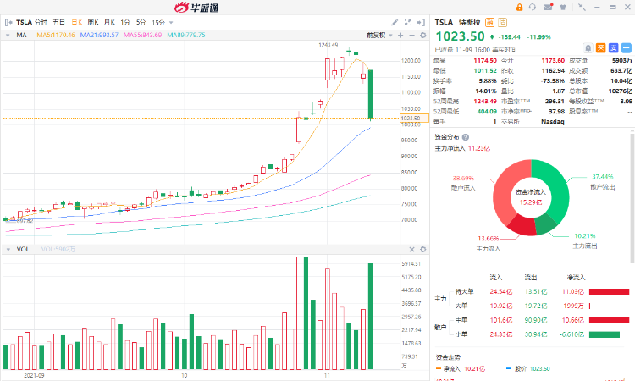Click the orange buy (买) button
This screenshot has width=635, height=381.
pos(601,48)
